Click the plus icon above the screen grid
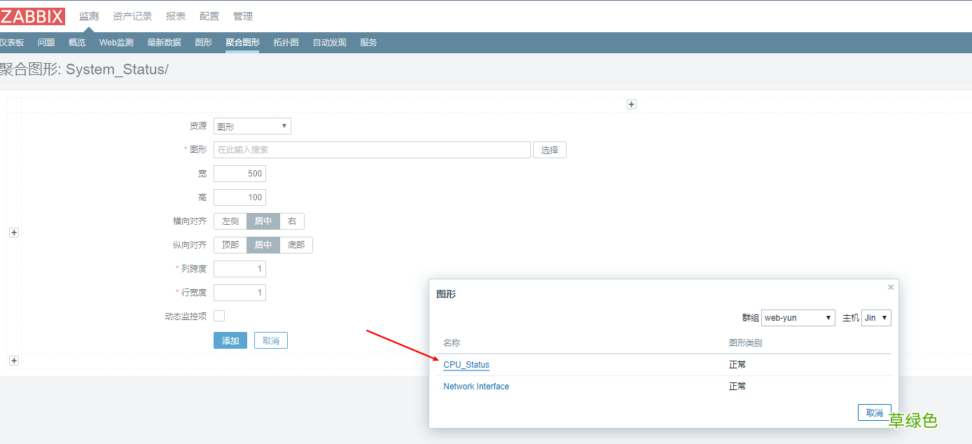 tap(631, 104)
